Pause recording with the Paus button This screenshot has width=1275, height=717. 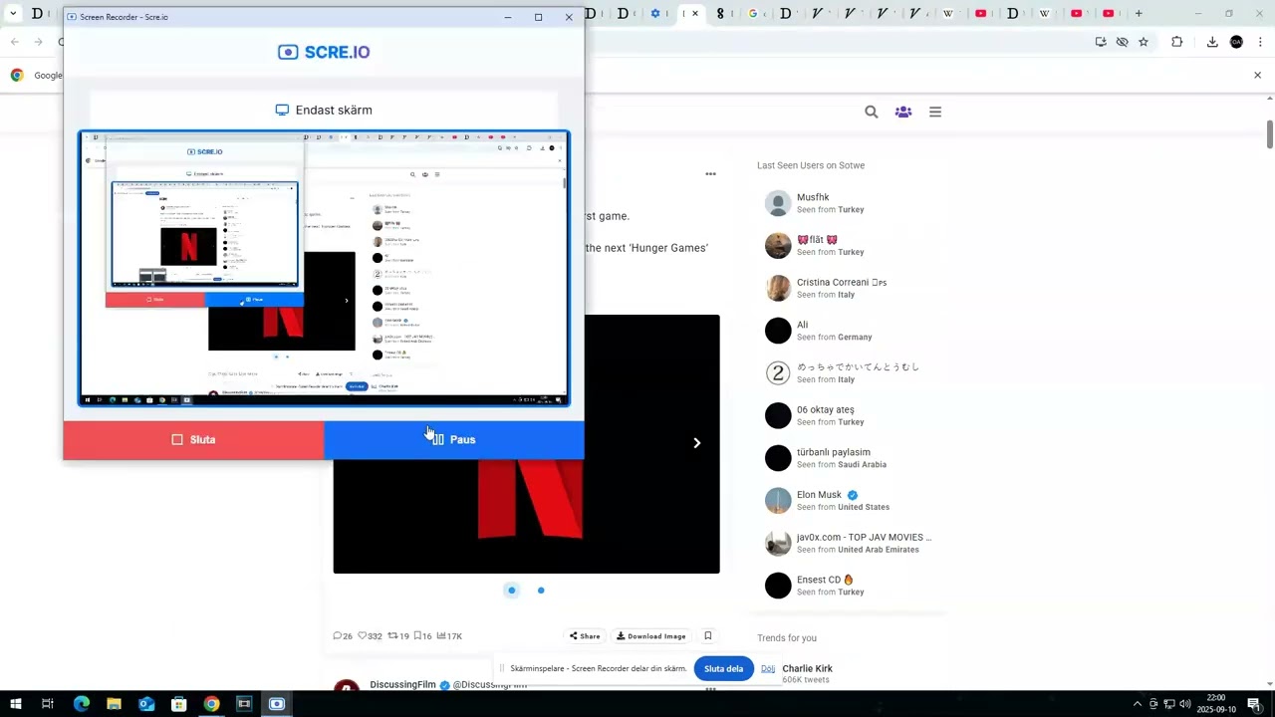pos(454,439)
